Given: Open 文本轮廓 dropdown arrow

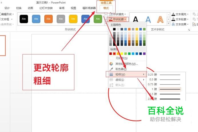Looking at the screenshot, I should [x=188, y=19].
